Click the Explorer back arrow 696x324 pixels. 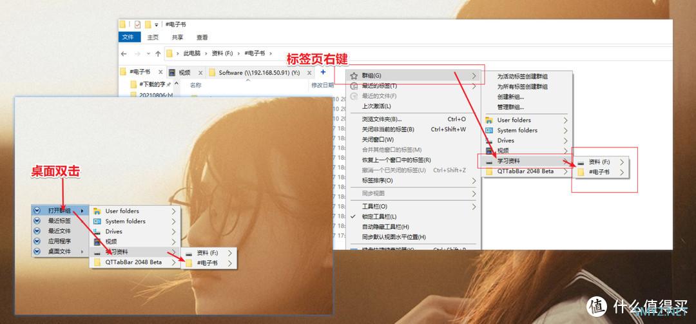[124, 53]
